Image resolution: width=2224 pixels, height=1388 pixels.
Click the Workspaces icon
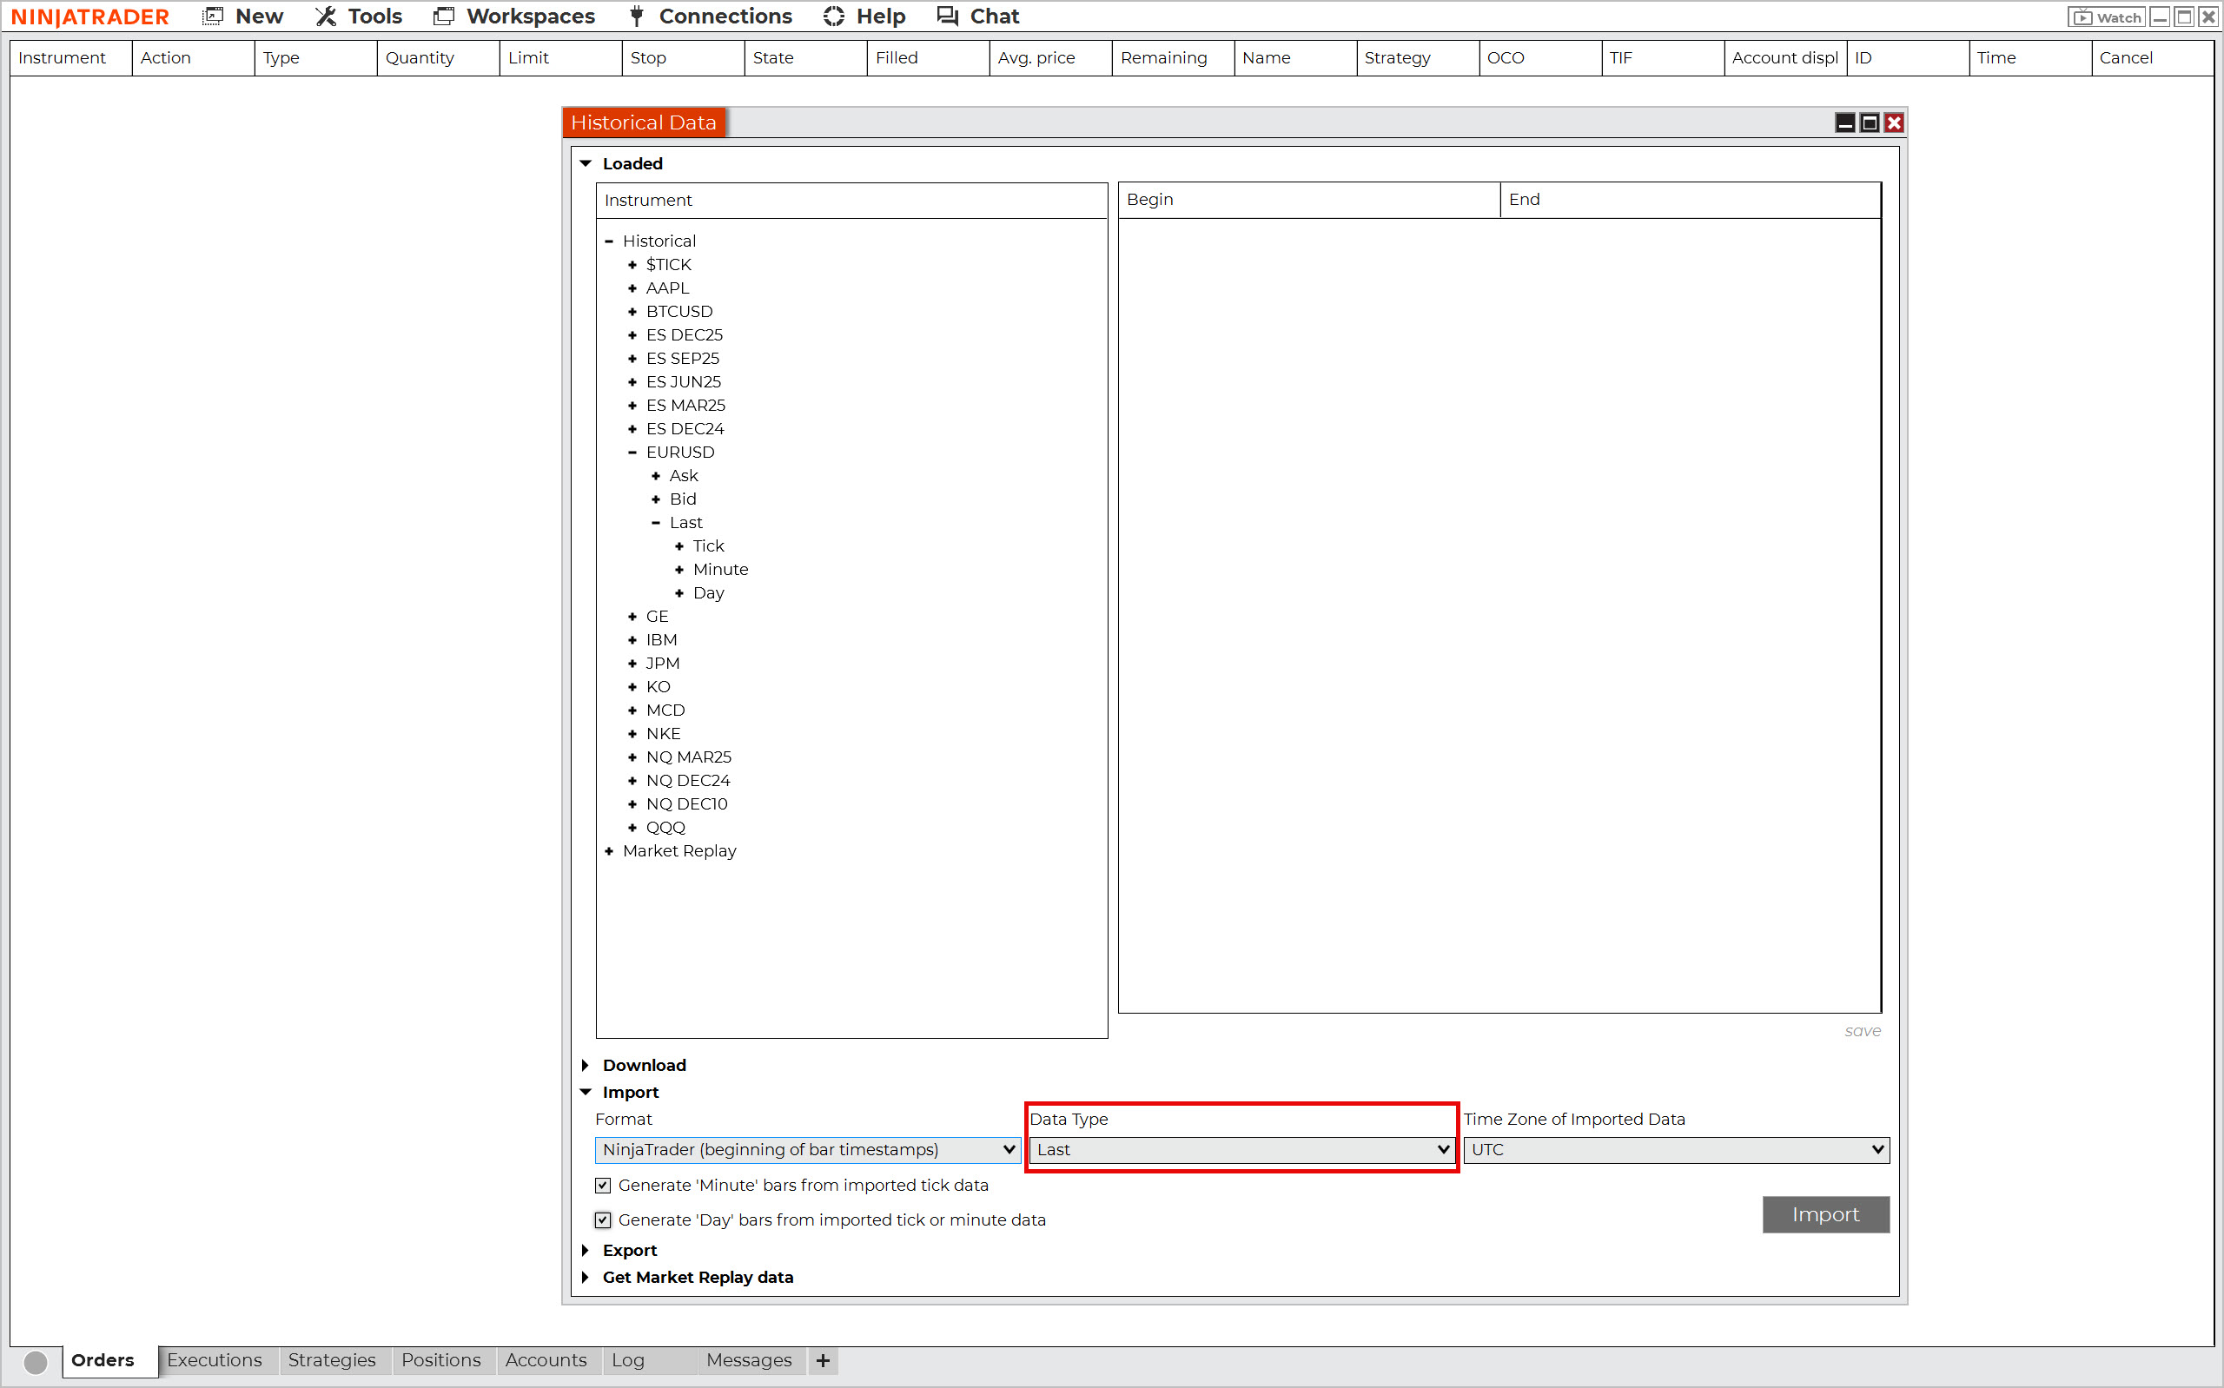pyautogui.click(x=443, y=16)
